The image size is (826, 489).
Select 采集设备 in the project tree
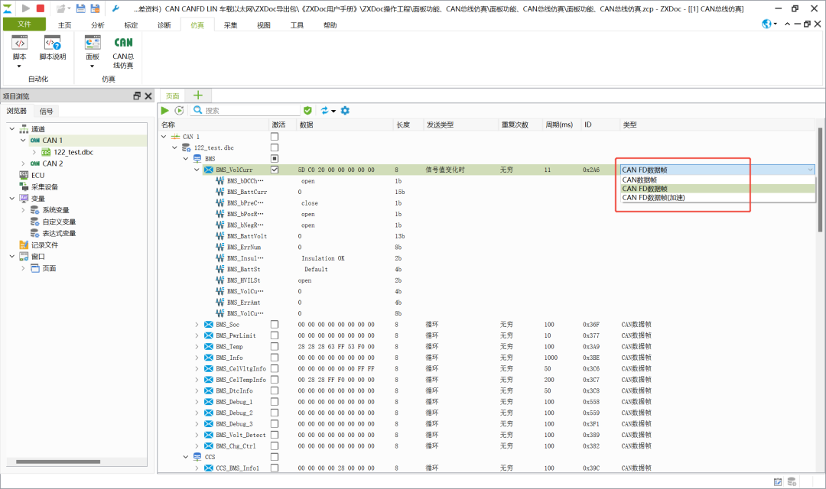45,187
